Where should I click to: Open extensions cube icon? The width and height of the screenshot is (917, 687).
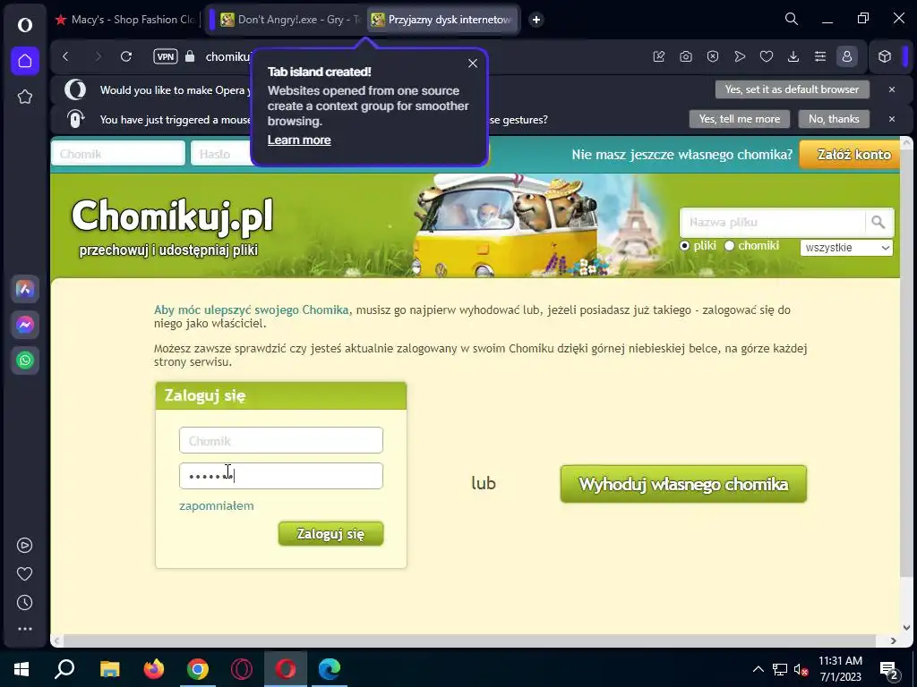pos(885,56)
